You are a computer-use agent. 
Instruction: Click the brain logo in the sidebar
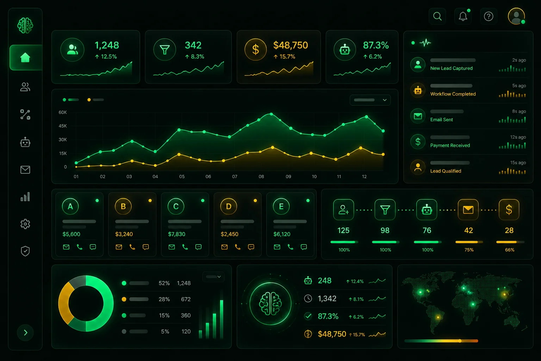[x=25, y=25]
